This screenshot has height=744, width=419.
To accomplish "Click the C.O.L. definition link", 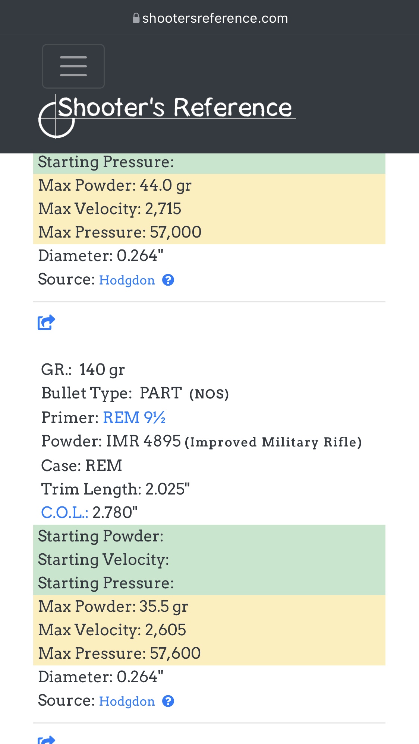I will (x=64, y=512).
